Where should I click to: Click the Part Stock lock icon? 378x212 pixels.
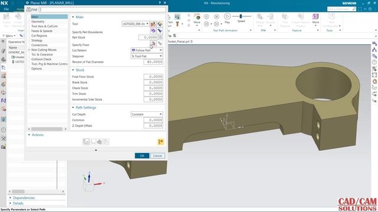click(x=160, y=37)
